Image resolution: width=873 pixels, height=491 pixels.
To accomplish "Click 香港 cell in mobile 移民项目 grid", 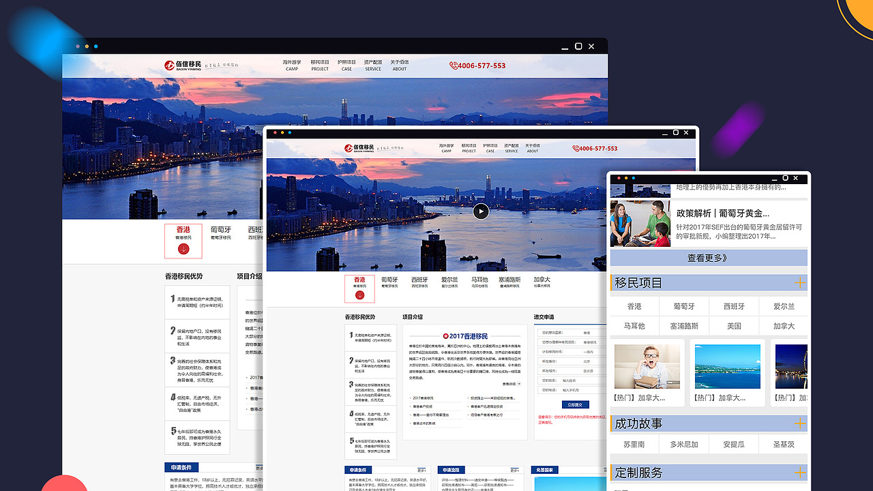I will 634,306.
